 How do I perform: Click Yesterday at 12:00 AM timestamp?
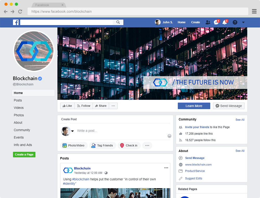(x=88, y=173)
